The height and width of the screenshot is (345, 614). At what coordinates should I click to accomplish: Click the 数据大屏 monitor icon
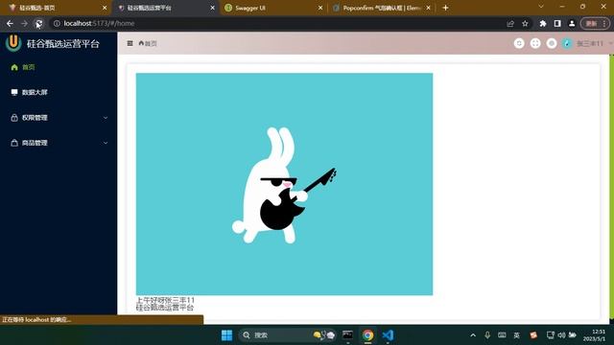pyautogui.click(x=14, y=92)
